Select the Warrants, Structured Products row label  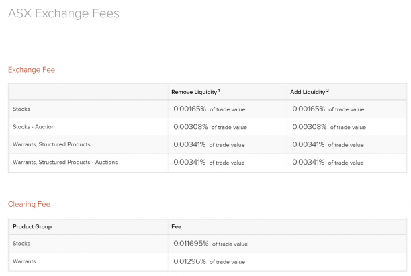coord(51,144)
